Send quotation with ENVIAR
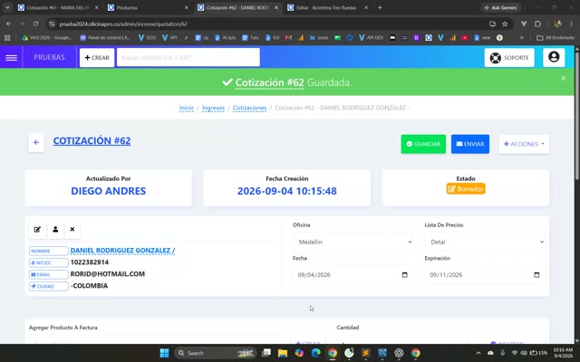Image resolution: width=580 pixels, height=362 pixels. click(x=470, y=144)
